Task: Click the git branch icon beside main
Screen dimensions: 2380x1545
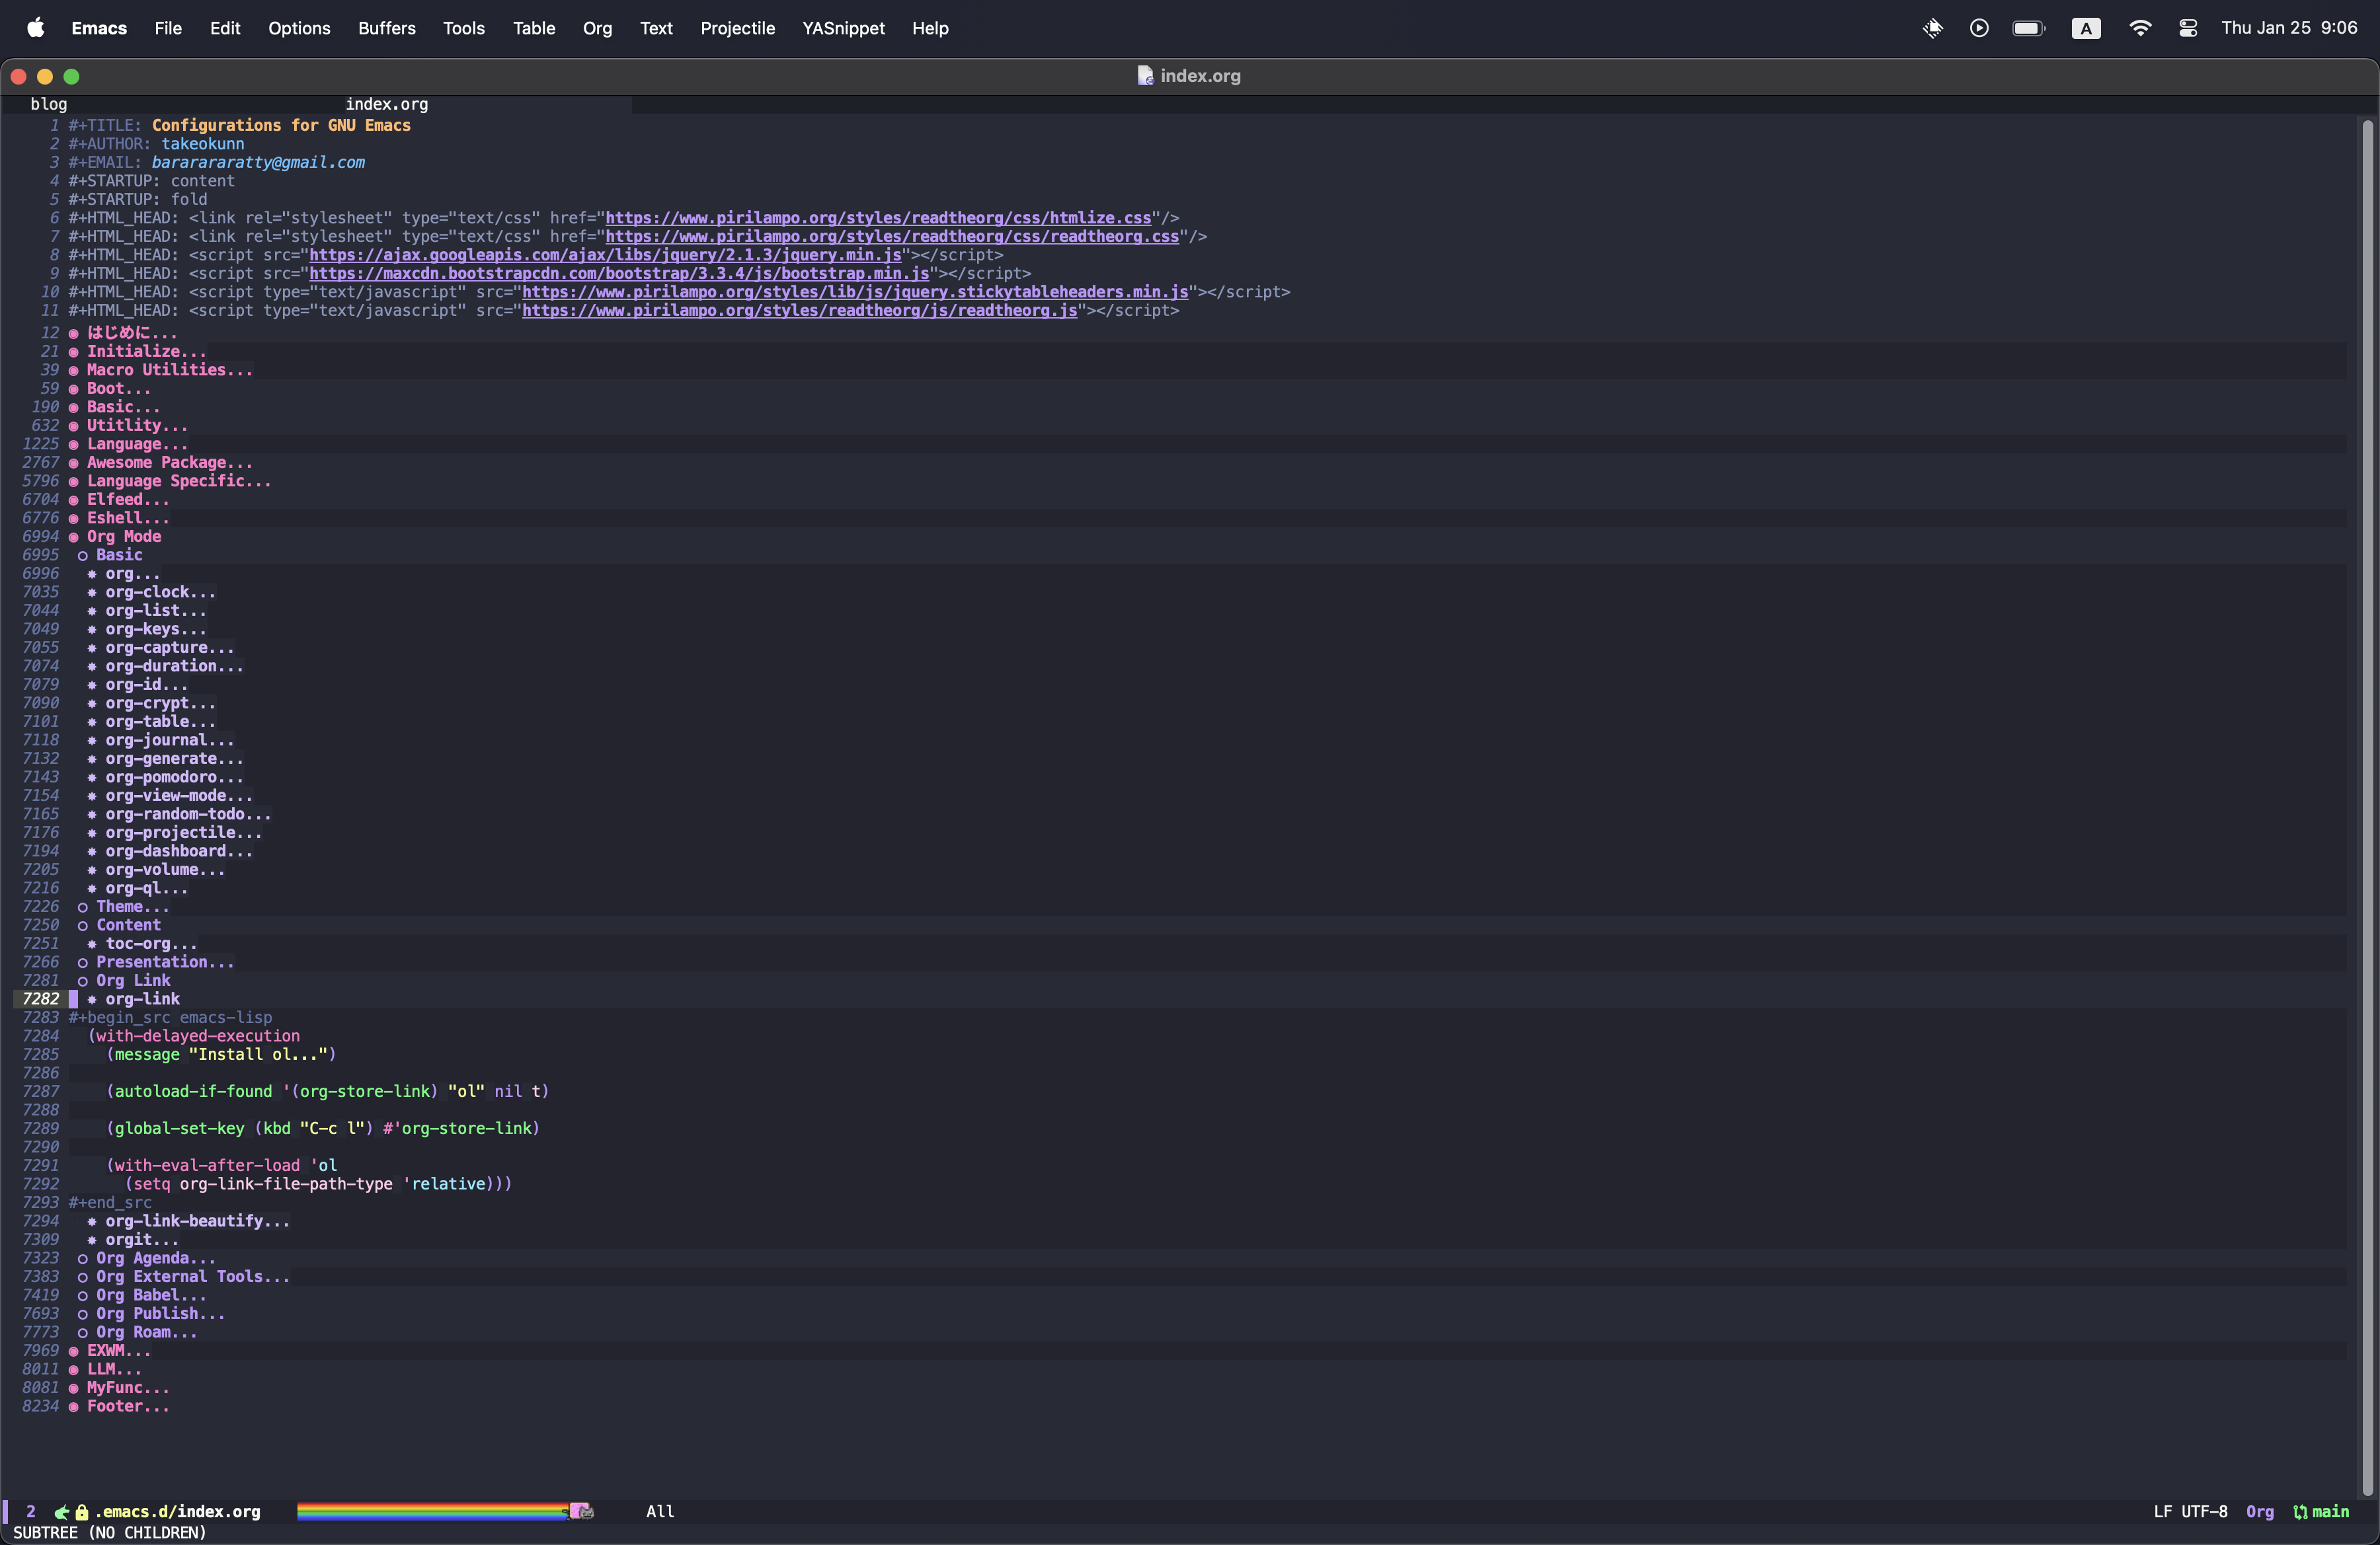Action: 2300,1512
